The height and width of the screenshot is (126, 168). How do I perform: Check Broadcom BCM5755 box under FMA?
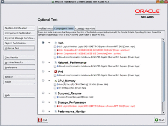[x=55, y=57]
